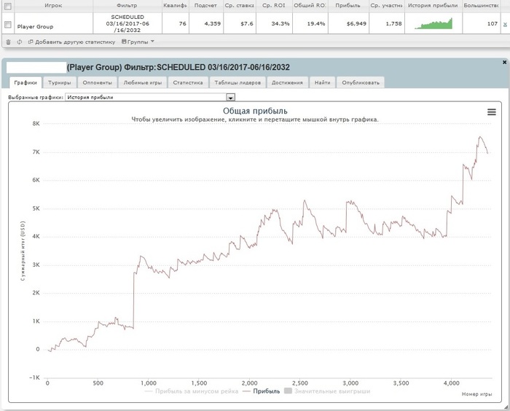Click the История прибыли column header
Screen dimensions: 510x411
coord(433,6)
